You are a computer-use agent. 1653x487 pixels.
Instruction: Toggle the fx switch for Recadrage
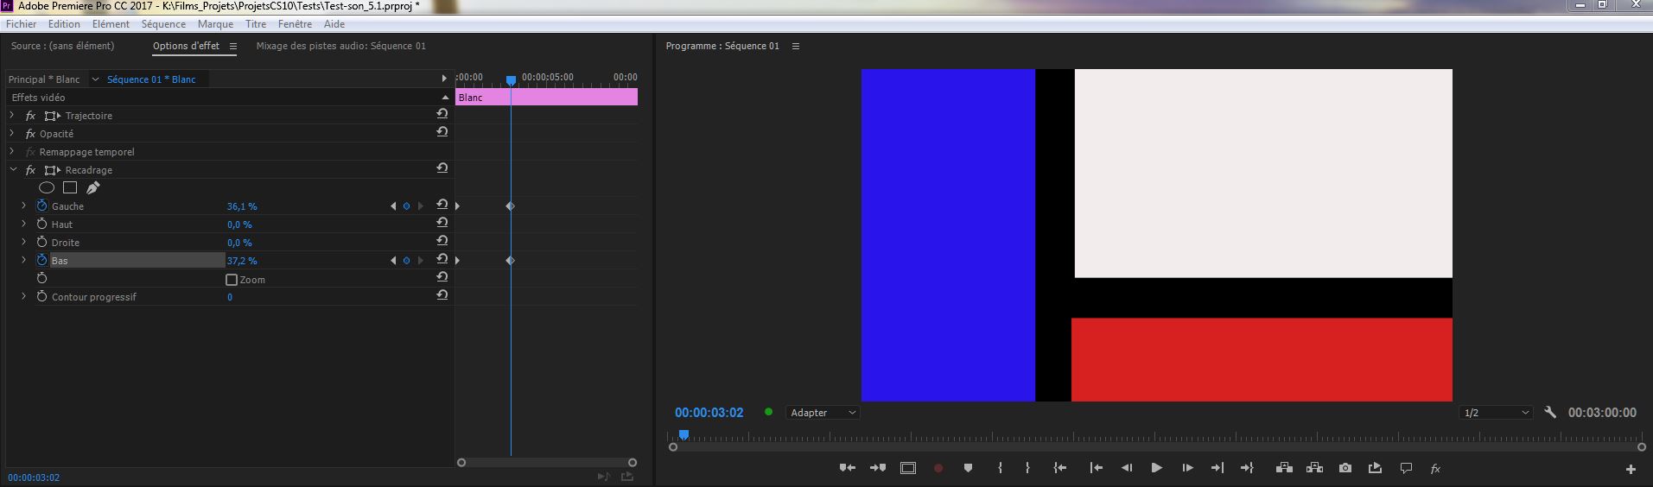click(x=30, y=170)
